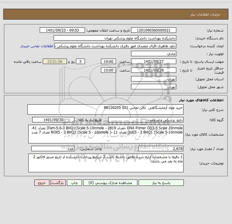This screenshot has width=232, height=224.
Task: Click the priority field showing عادی
Action: (154, 54)
